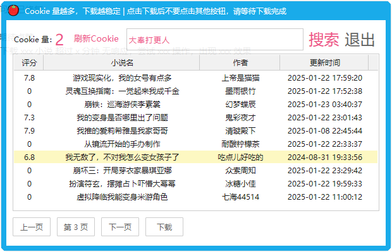The height and width of the screenshot is (252, 392).
Task: Click the 下载 download button
Action: pos(164,227)
